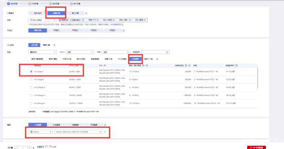The image size is (284, 149).
Task: Select pay-per-use billing mode
Action: tap(56, 13)
